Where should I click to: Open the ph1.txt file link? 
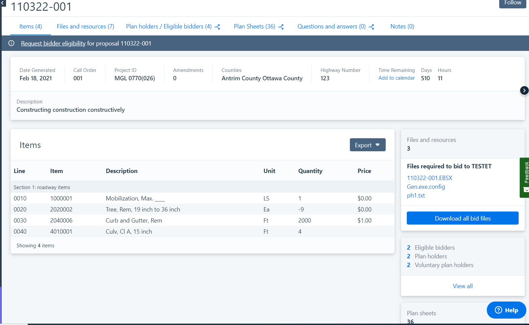point(415,195)
